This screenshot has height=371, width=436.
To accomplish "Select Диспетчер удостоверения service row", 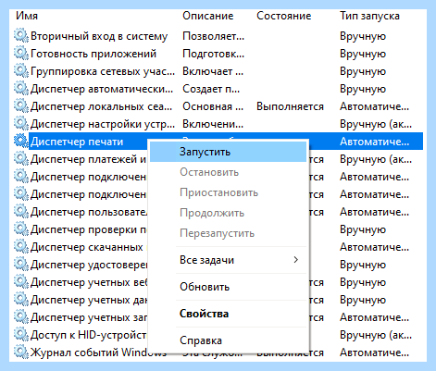I will click(x=89, y=265).
